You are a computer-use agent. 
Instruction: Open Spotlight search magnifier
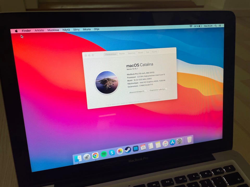(x=216, y=26)
